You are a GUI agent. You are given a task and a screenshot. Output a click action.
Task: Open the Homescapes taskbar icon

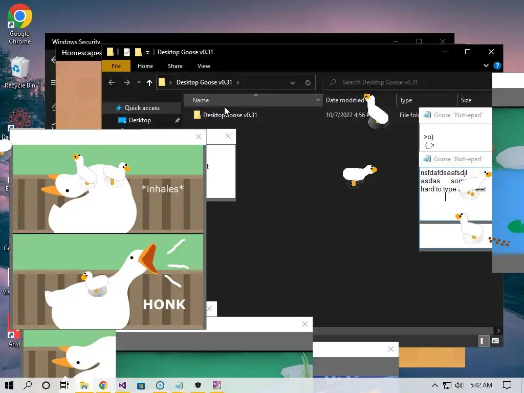pos(217,385)
